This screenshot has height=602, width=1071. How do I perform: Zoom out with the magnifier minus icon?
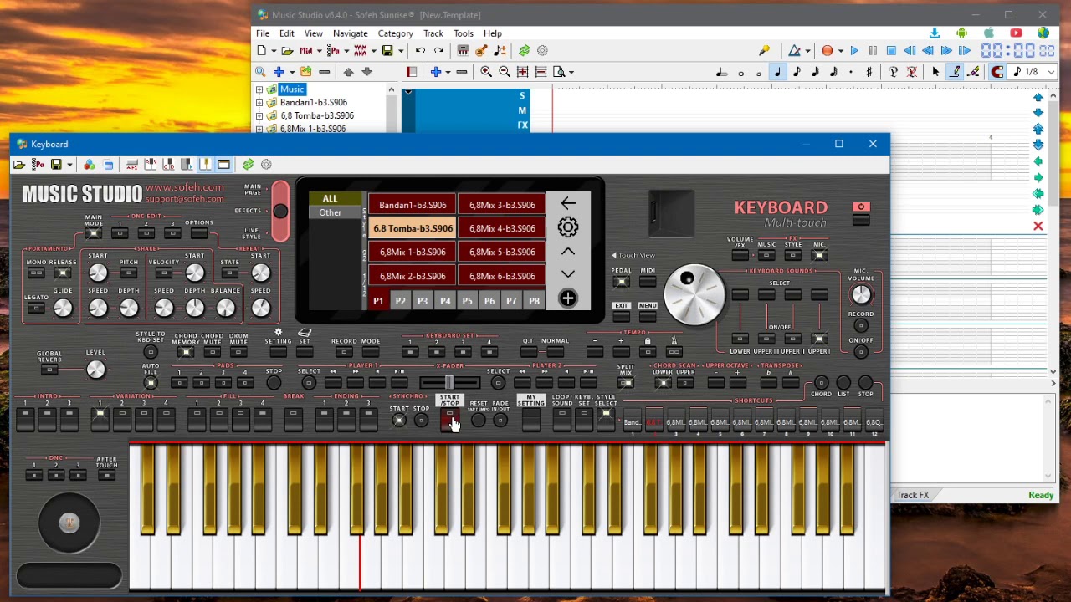click(505, 72)
